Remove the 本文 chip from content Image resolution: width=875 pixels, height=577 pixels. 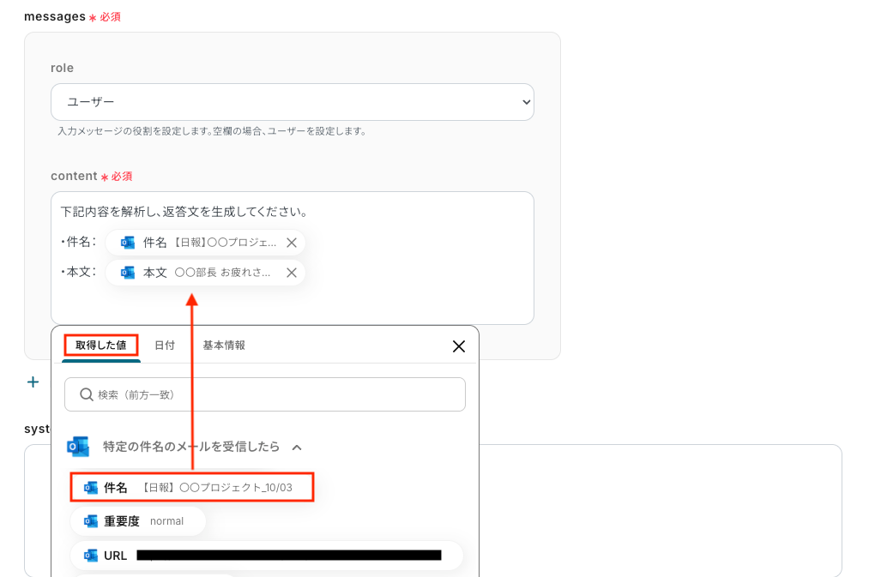[x=292, y=273]
